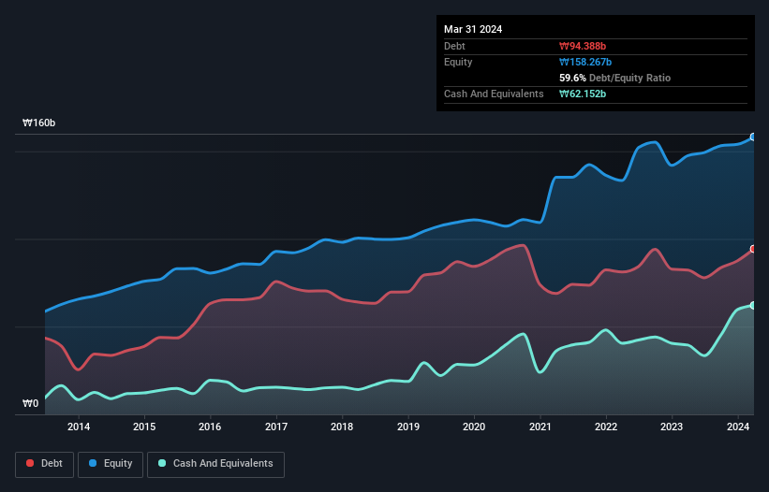The image size is (769, 492).
Task: Click the ₩0 y-axis label
Action: (x=30, y=403)
